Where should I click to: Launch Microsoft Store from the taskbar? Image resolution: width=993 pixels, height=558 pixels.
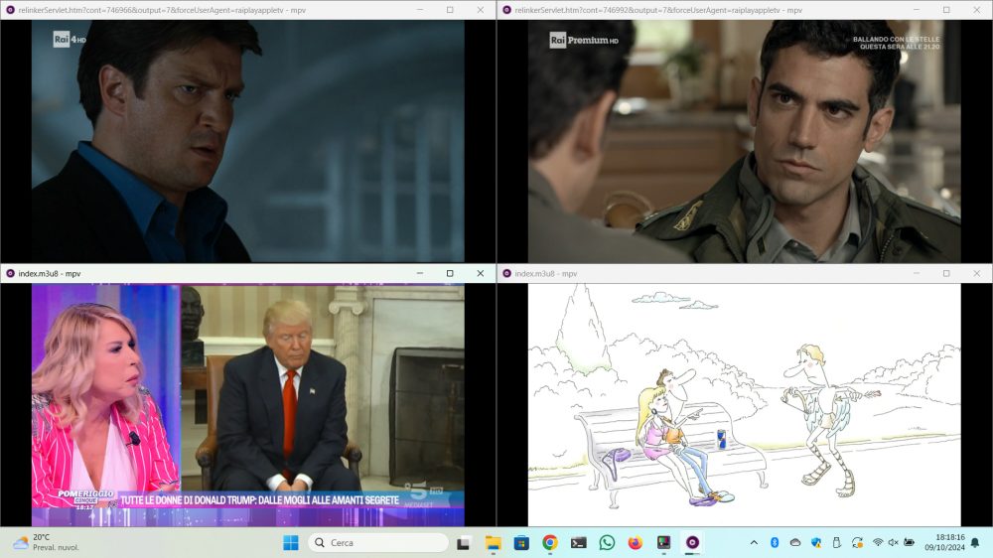pos(521,543)
